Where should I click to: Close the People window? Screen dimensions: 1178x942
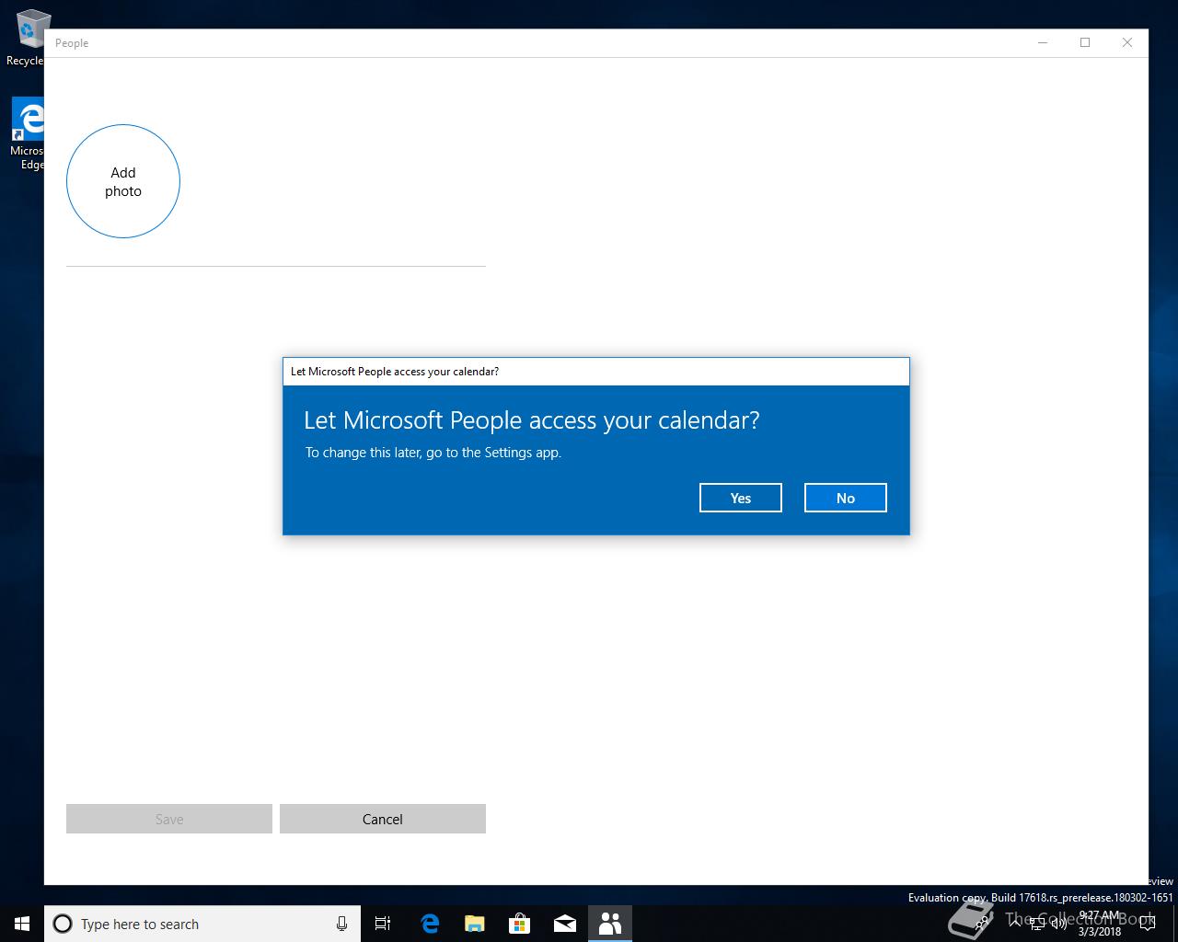[x=1127, y=42]
